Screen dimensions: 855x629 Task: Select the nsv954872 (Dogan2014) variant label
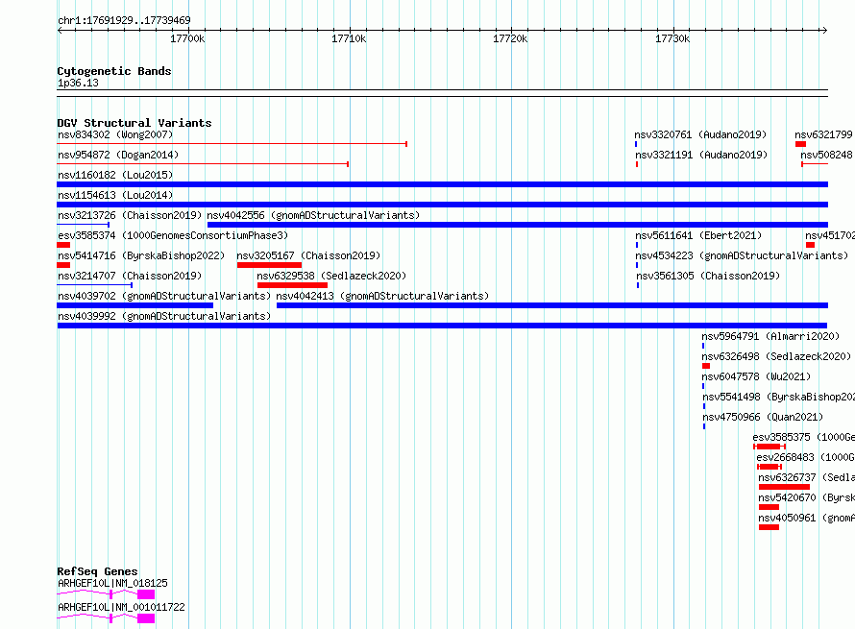click(118, 155)
